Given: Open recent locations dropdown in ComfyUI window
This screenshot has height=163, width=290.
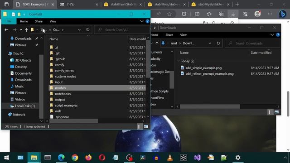Looking at the screenshot, I should tap(21, 30).
